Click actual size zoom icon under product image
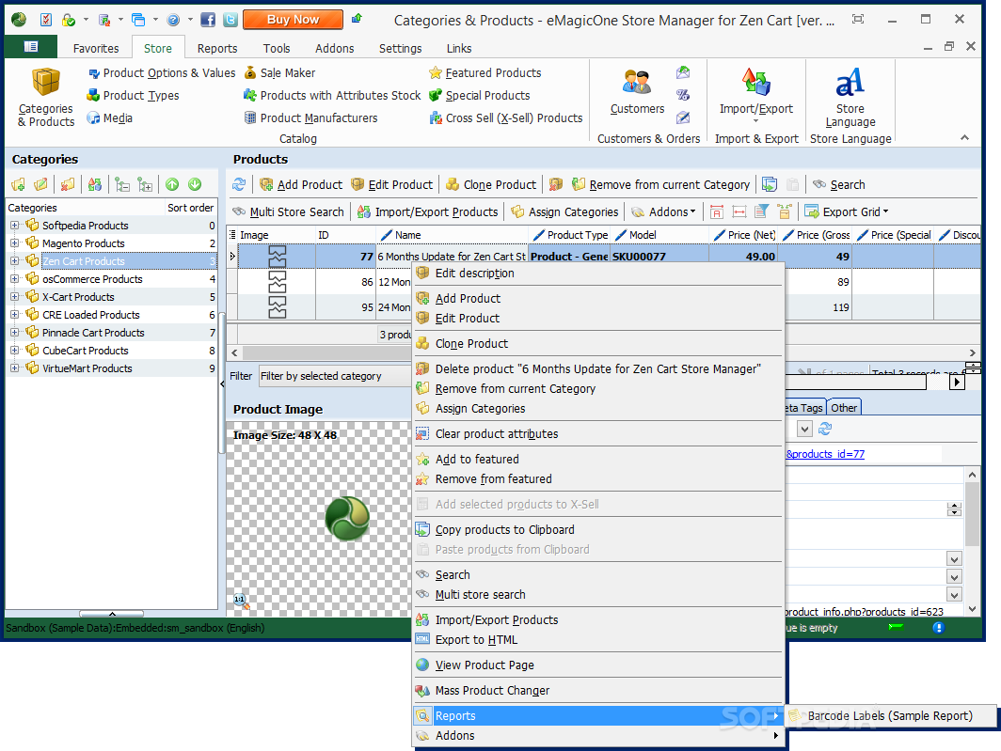 (x=241, y=600)
